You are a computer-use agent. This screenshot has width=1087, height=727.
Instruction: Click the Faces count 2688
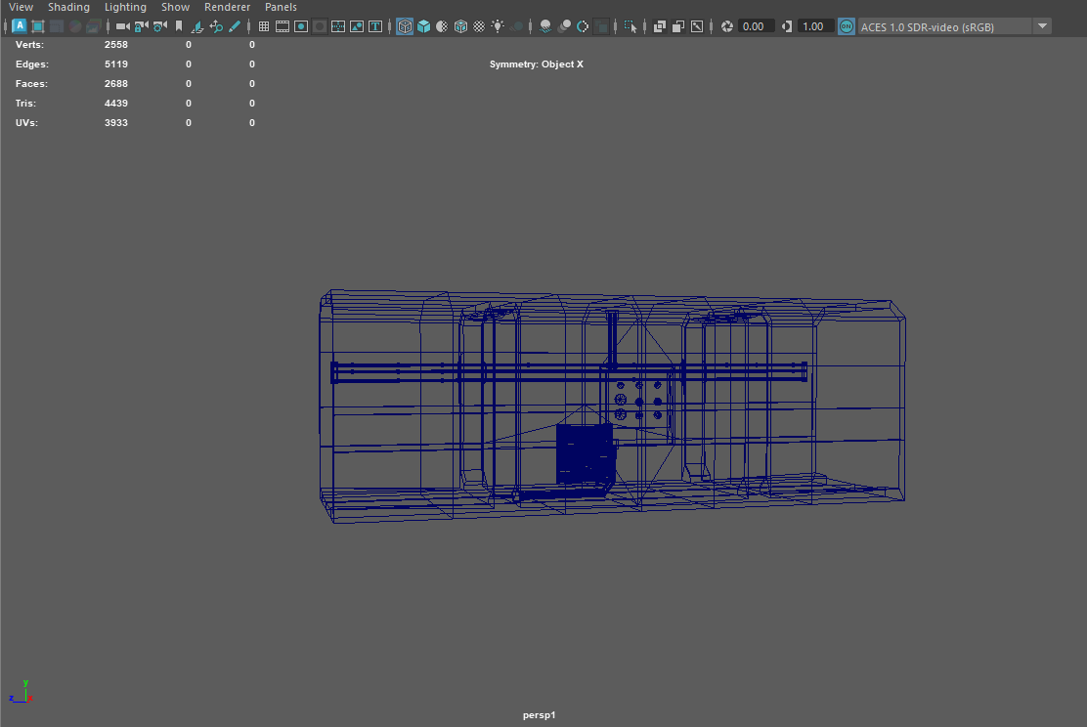(115, 83)
